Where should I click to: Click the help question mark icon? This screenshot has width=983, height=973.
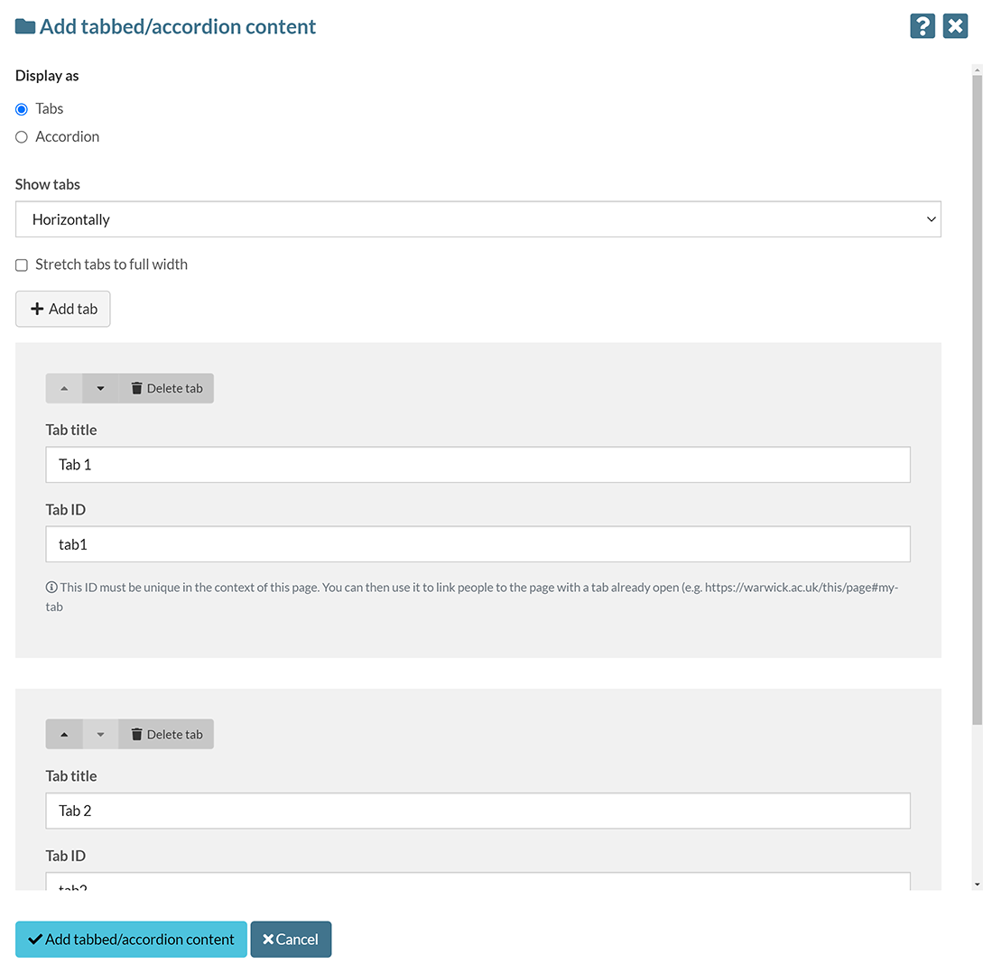(922, 26)
